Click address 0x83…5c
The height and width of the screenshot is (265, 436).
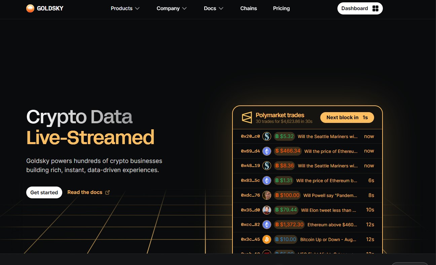click(x=250, y=180)
